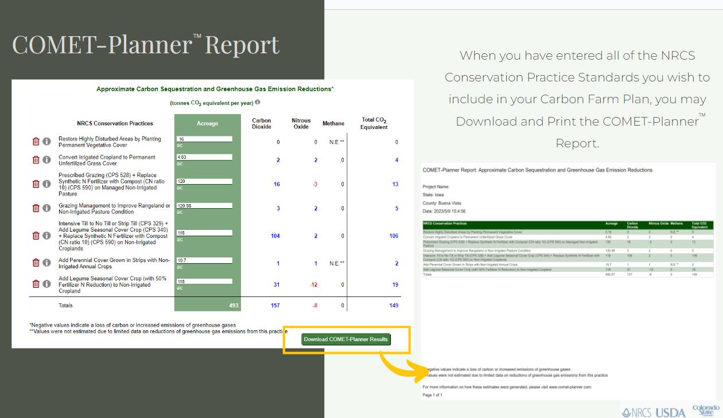Edit acreage field showing 10.7

point(204,260)
